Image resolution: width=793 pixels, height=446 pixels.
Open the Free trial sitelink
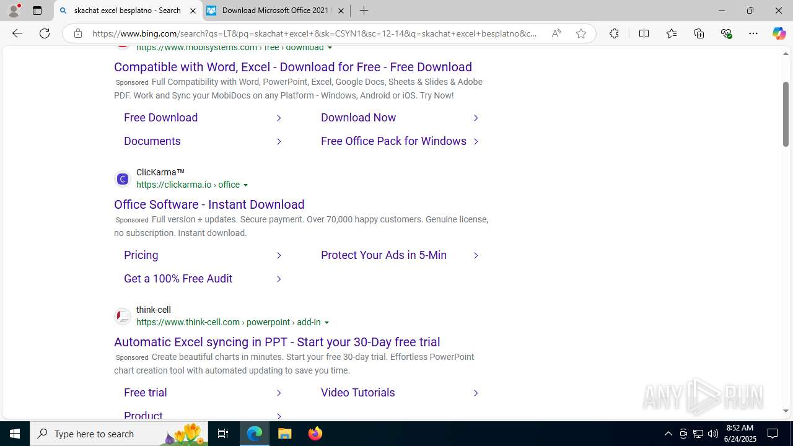click(146, 393)
